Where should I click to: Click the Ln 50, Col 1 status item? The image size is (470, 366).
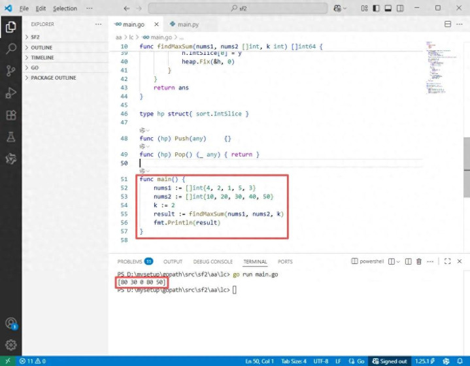[x=260, y=361]
